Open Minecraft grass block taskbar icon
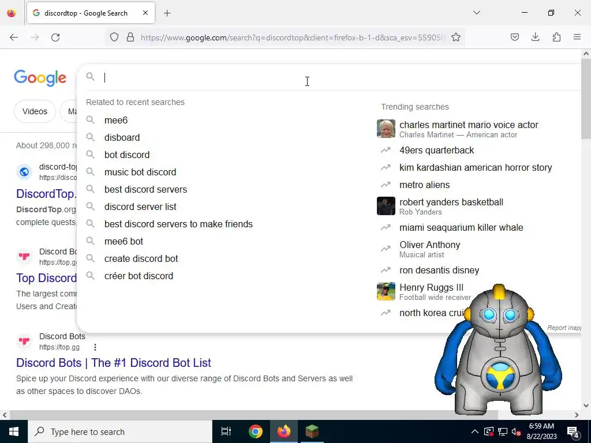The width and height of the screenshot is (591, 443). [312, 431]
